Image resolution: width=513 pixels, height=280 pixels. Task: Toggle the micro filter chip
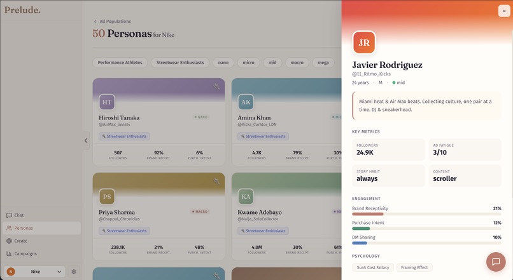[x=248, y=63]
